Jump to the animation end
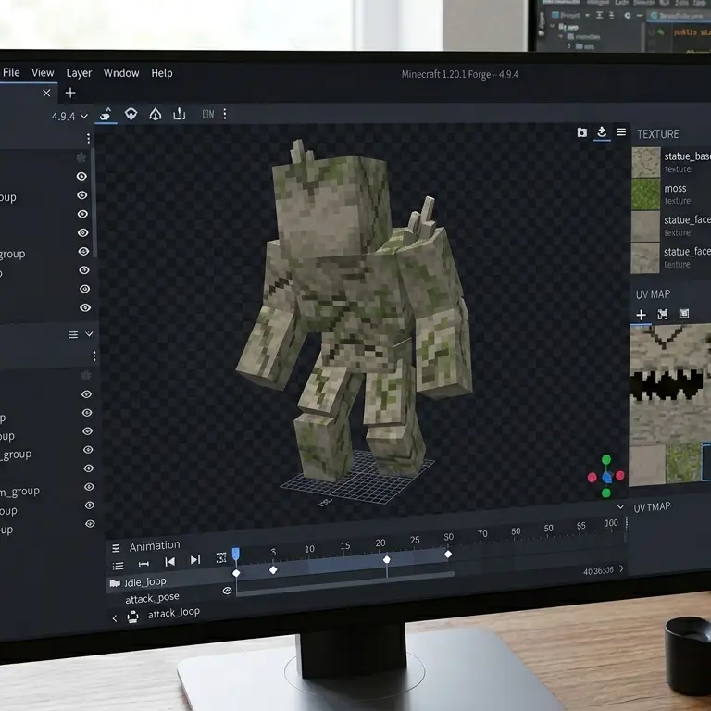Viewport: 711px width, 711px height. click(x=195, y=560)
